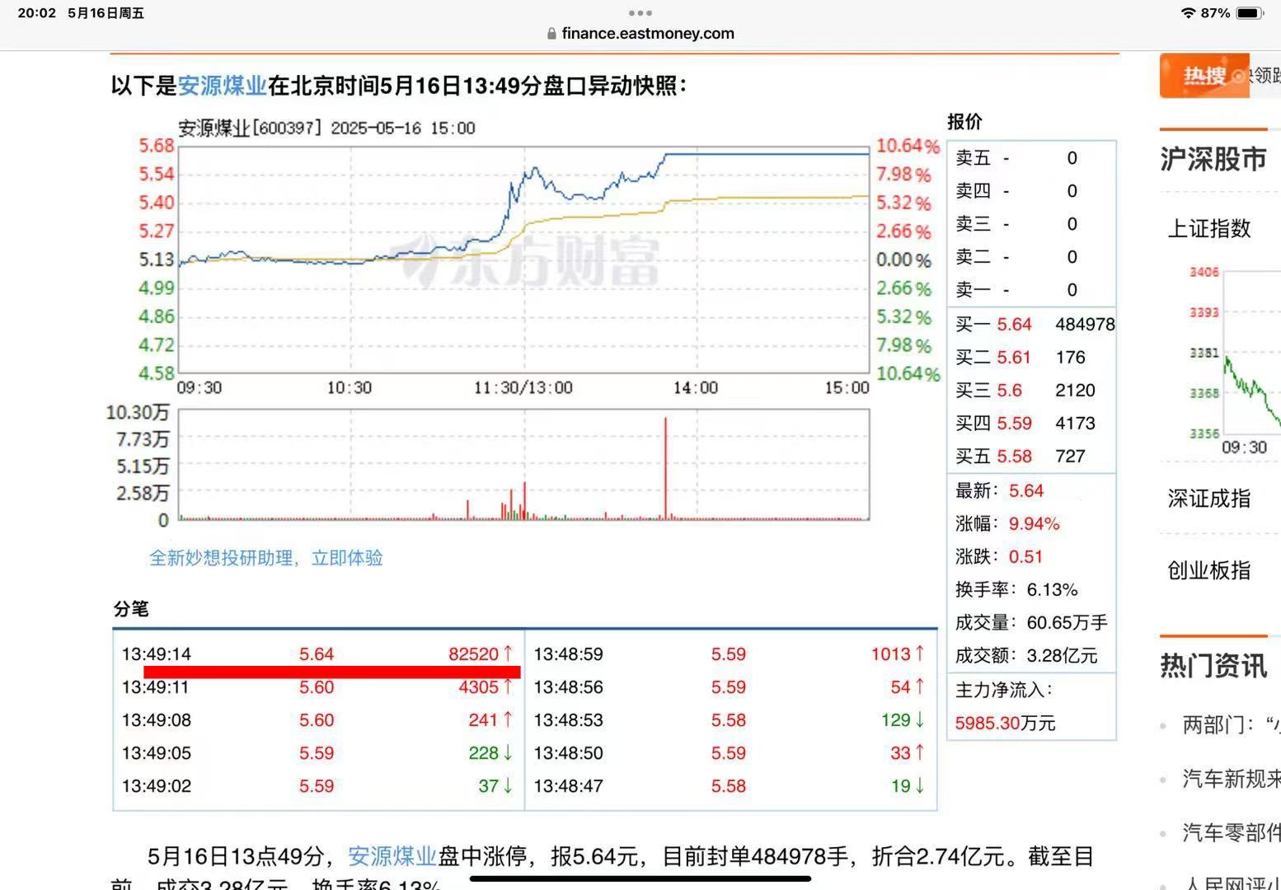The image size is (1281, 890).
Task: Tap the three-dot multitasking indicator at top
Action: [x=640, y=13]
